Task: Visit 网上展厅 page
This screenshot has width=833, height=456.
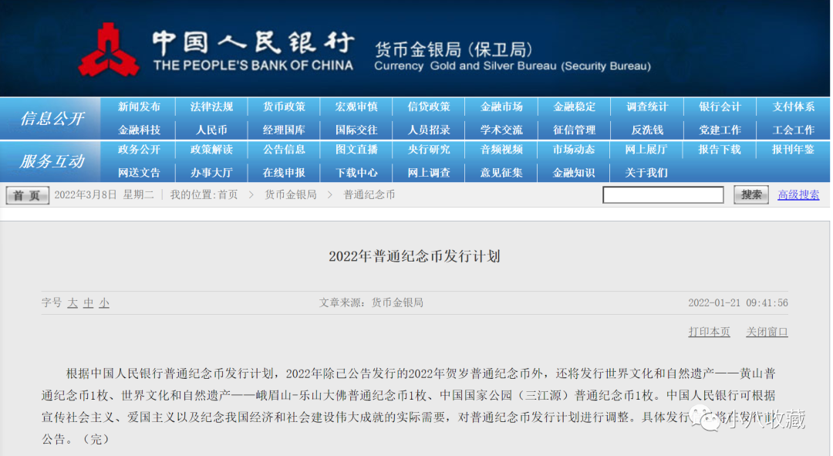Action: (x=647, y=150)
